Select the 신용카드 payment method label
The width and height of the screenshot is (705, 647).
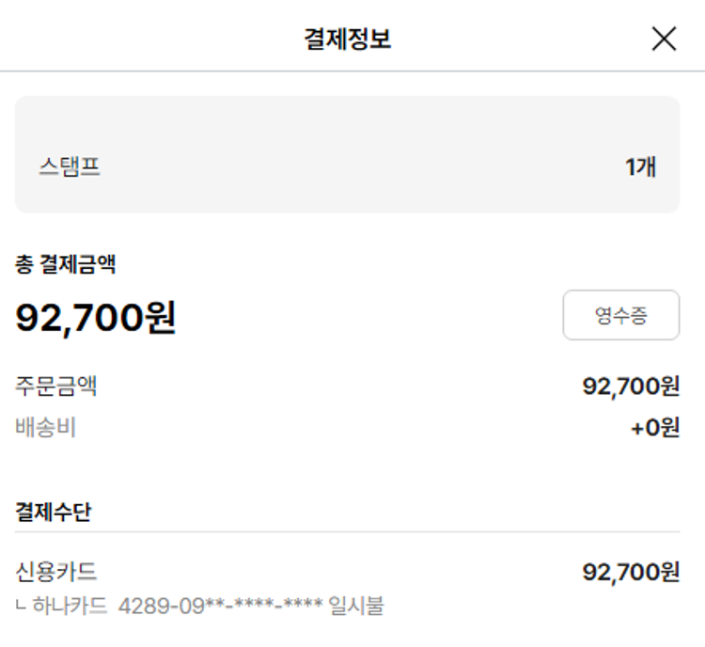point(56,571)
